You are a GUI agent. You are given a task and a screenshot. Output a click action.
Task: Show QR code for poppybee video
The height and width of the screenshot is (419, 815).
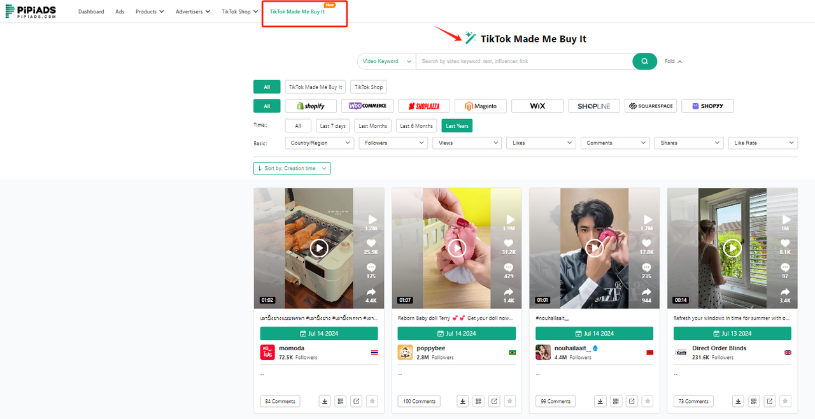[x=478, y=401]
